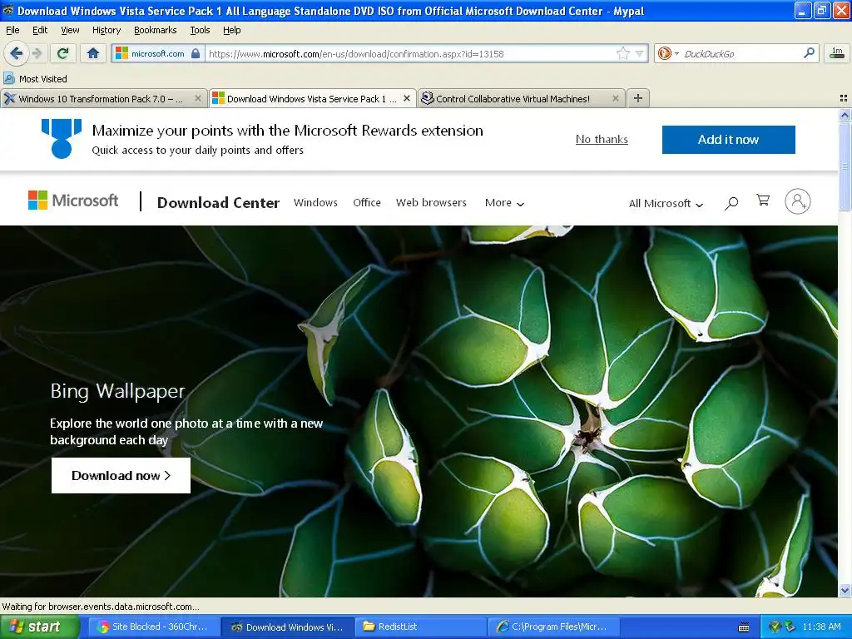Click the forward navigation arrow
Viewport: 852px width, 639px height.
37,53
